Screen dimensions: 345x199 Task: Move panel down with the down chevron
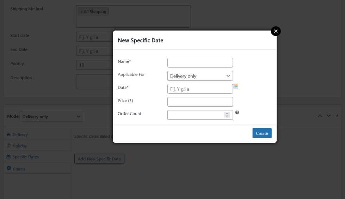(328, 116)
